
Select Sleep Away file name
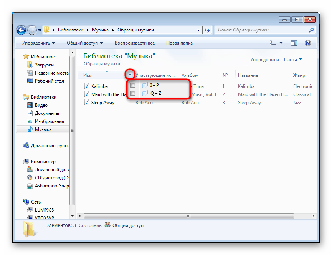[103, 103]
